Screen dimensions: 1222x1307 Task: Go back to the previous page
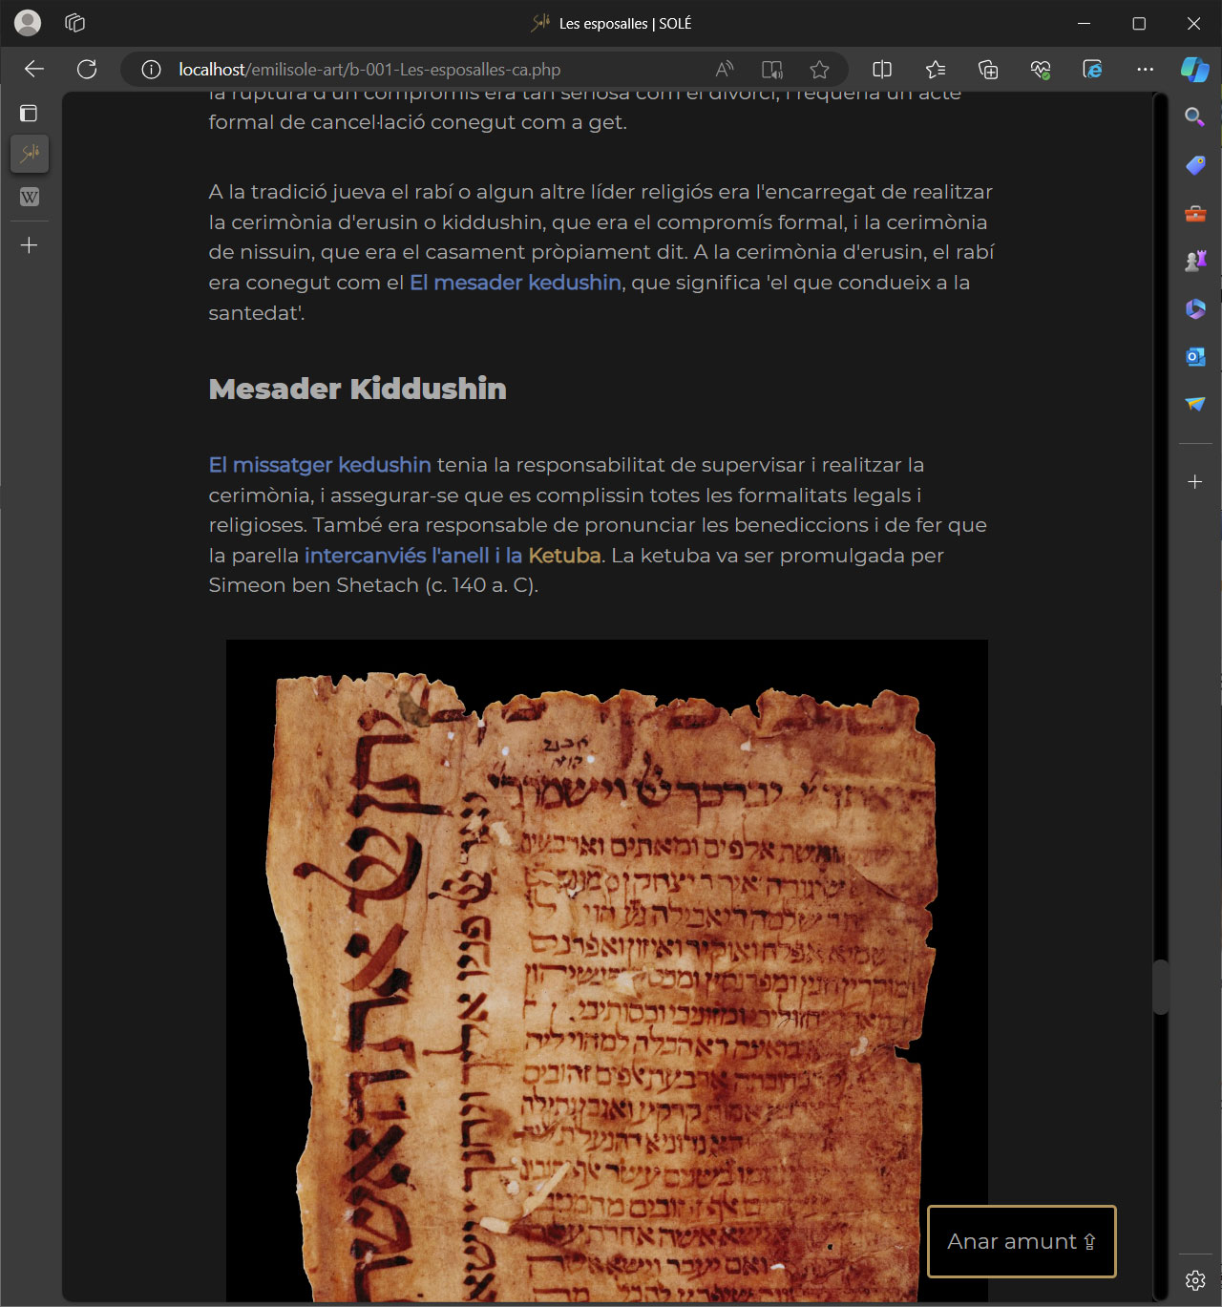pos(34,69)
